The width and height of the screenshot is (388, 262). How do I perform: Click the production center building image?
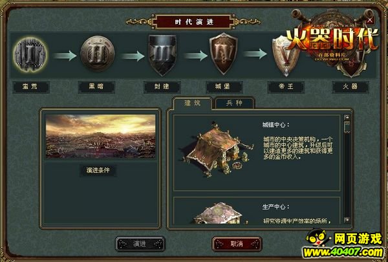(219, 213)
